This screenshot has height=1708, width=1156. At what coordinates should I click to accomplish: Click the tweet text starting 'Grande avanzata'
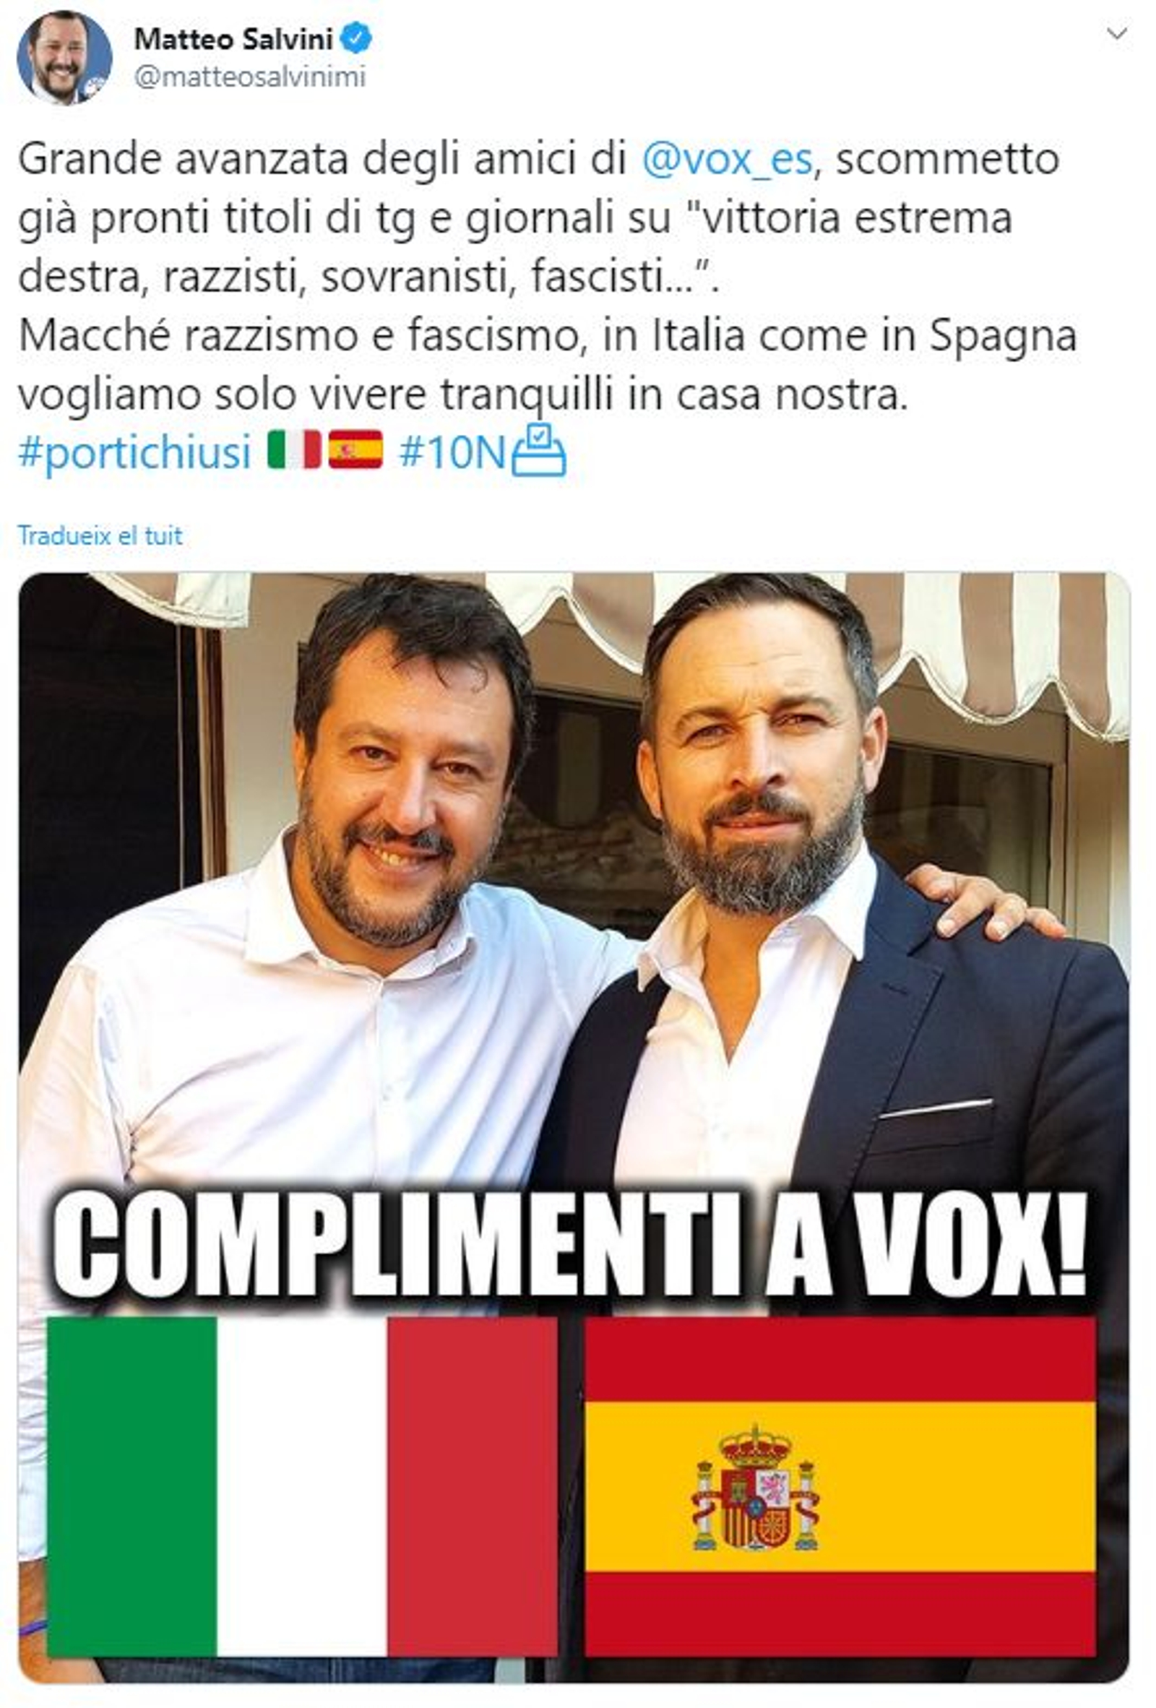tap(548, 276)
